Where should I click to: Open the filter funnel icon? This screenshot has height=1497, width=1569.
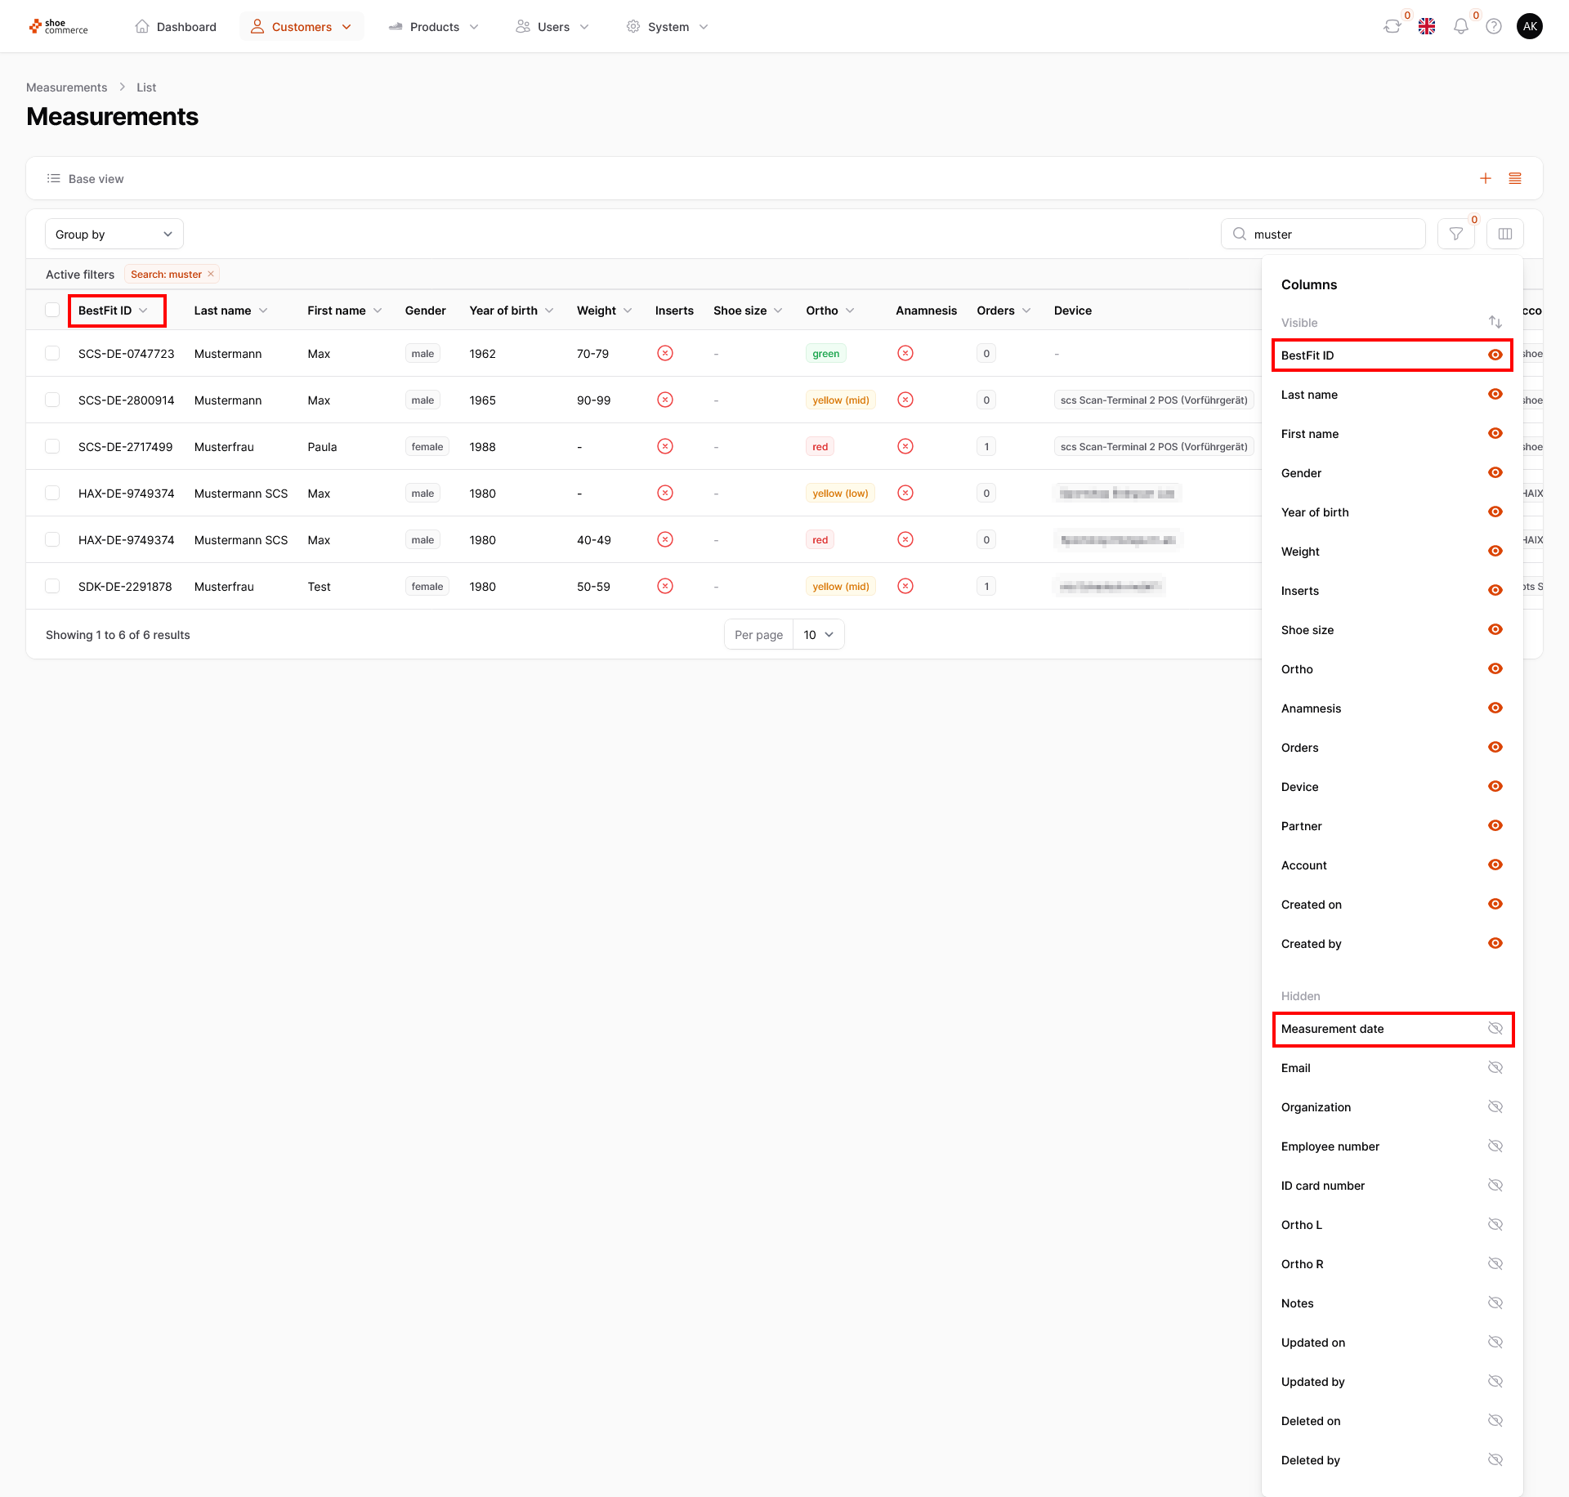[x=1456, y=235]
